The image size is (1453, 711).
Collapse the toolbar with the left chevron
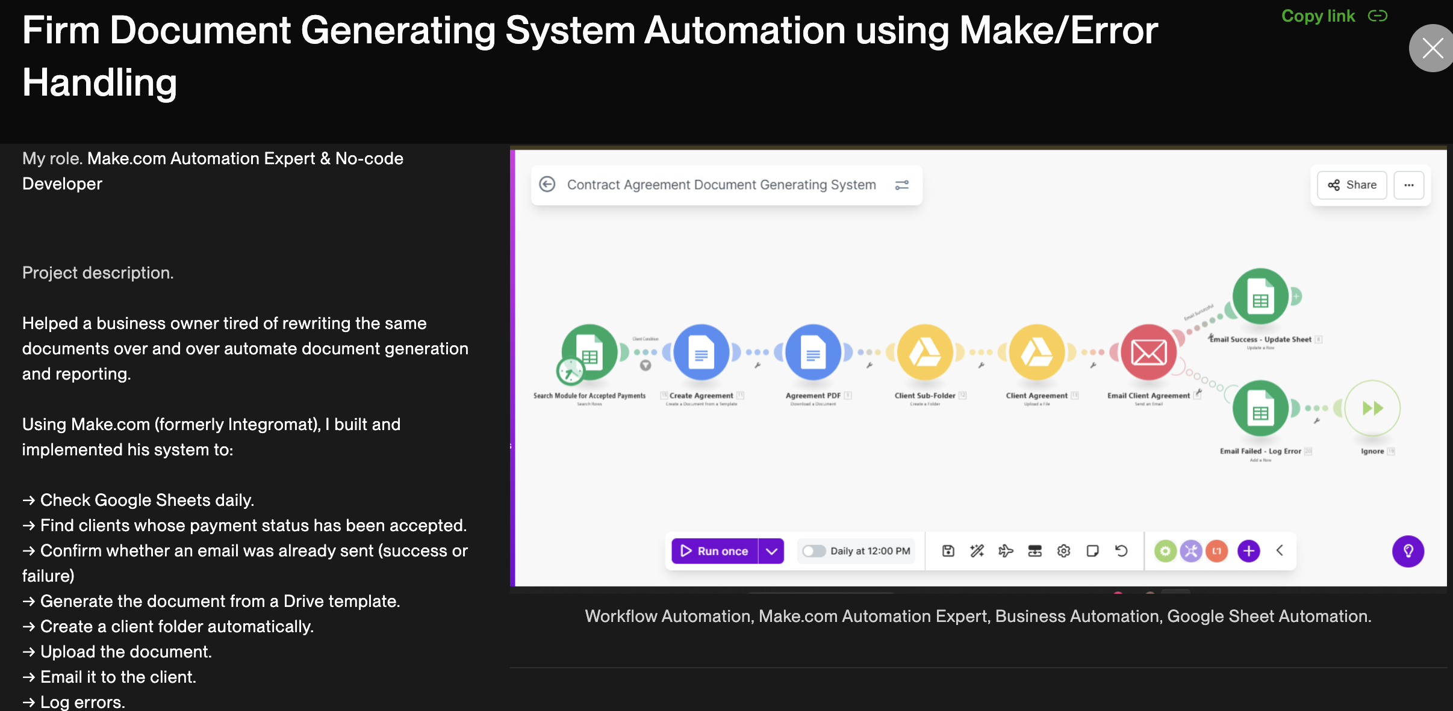(1280, 550)
